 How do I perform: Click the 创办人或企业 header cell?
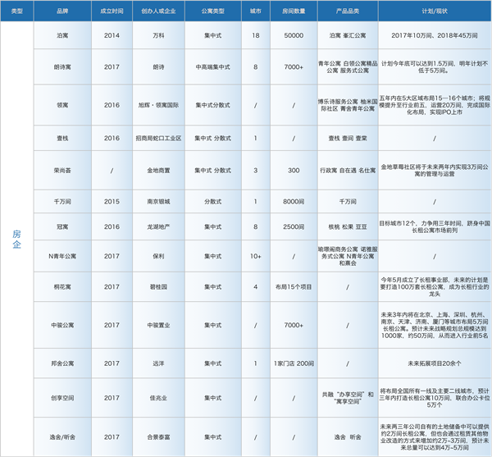[x=163, y=13]
